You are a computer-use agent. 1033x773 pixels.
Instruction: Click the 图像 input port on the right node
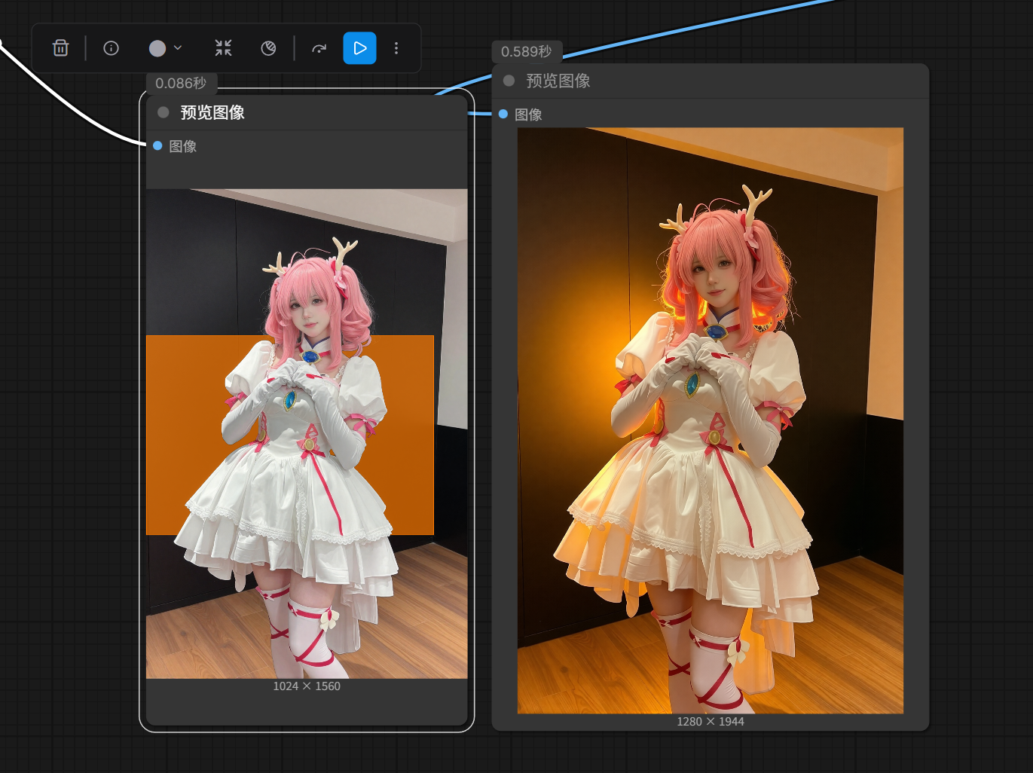(503, 115)
